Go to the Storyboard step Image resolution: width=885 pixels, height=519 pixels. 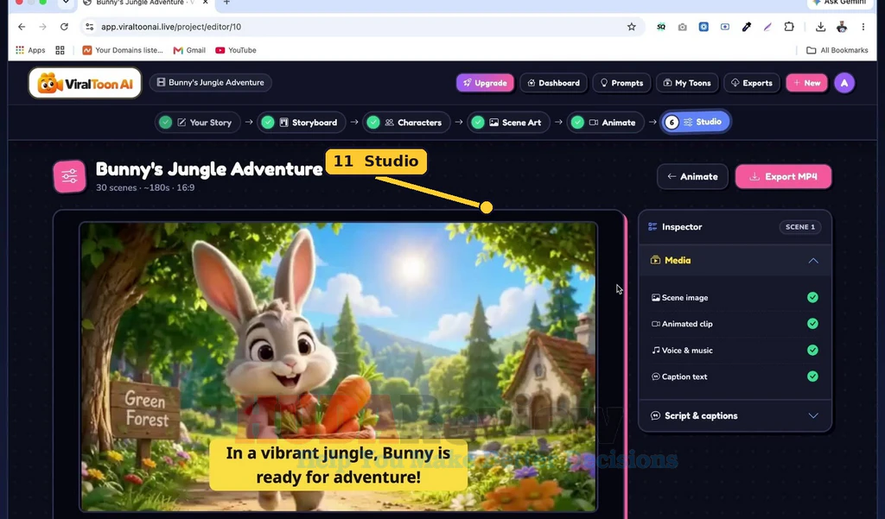pos(302,123)
